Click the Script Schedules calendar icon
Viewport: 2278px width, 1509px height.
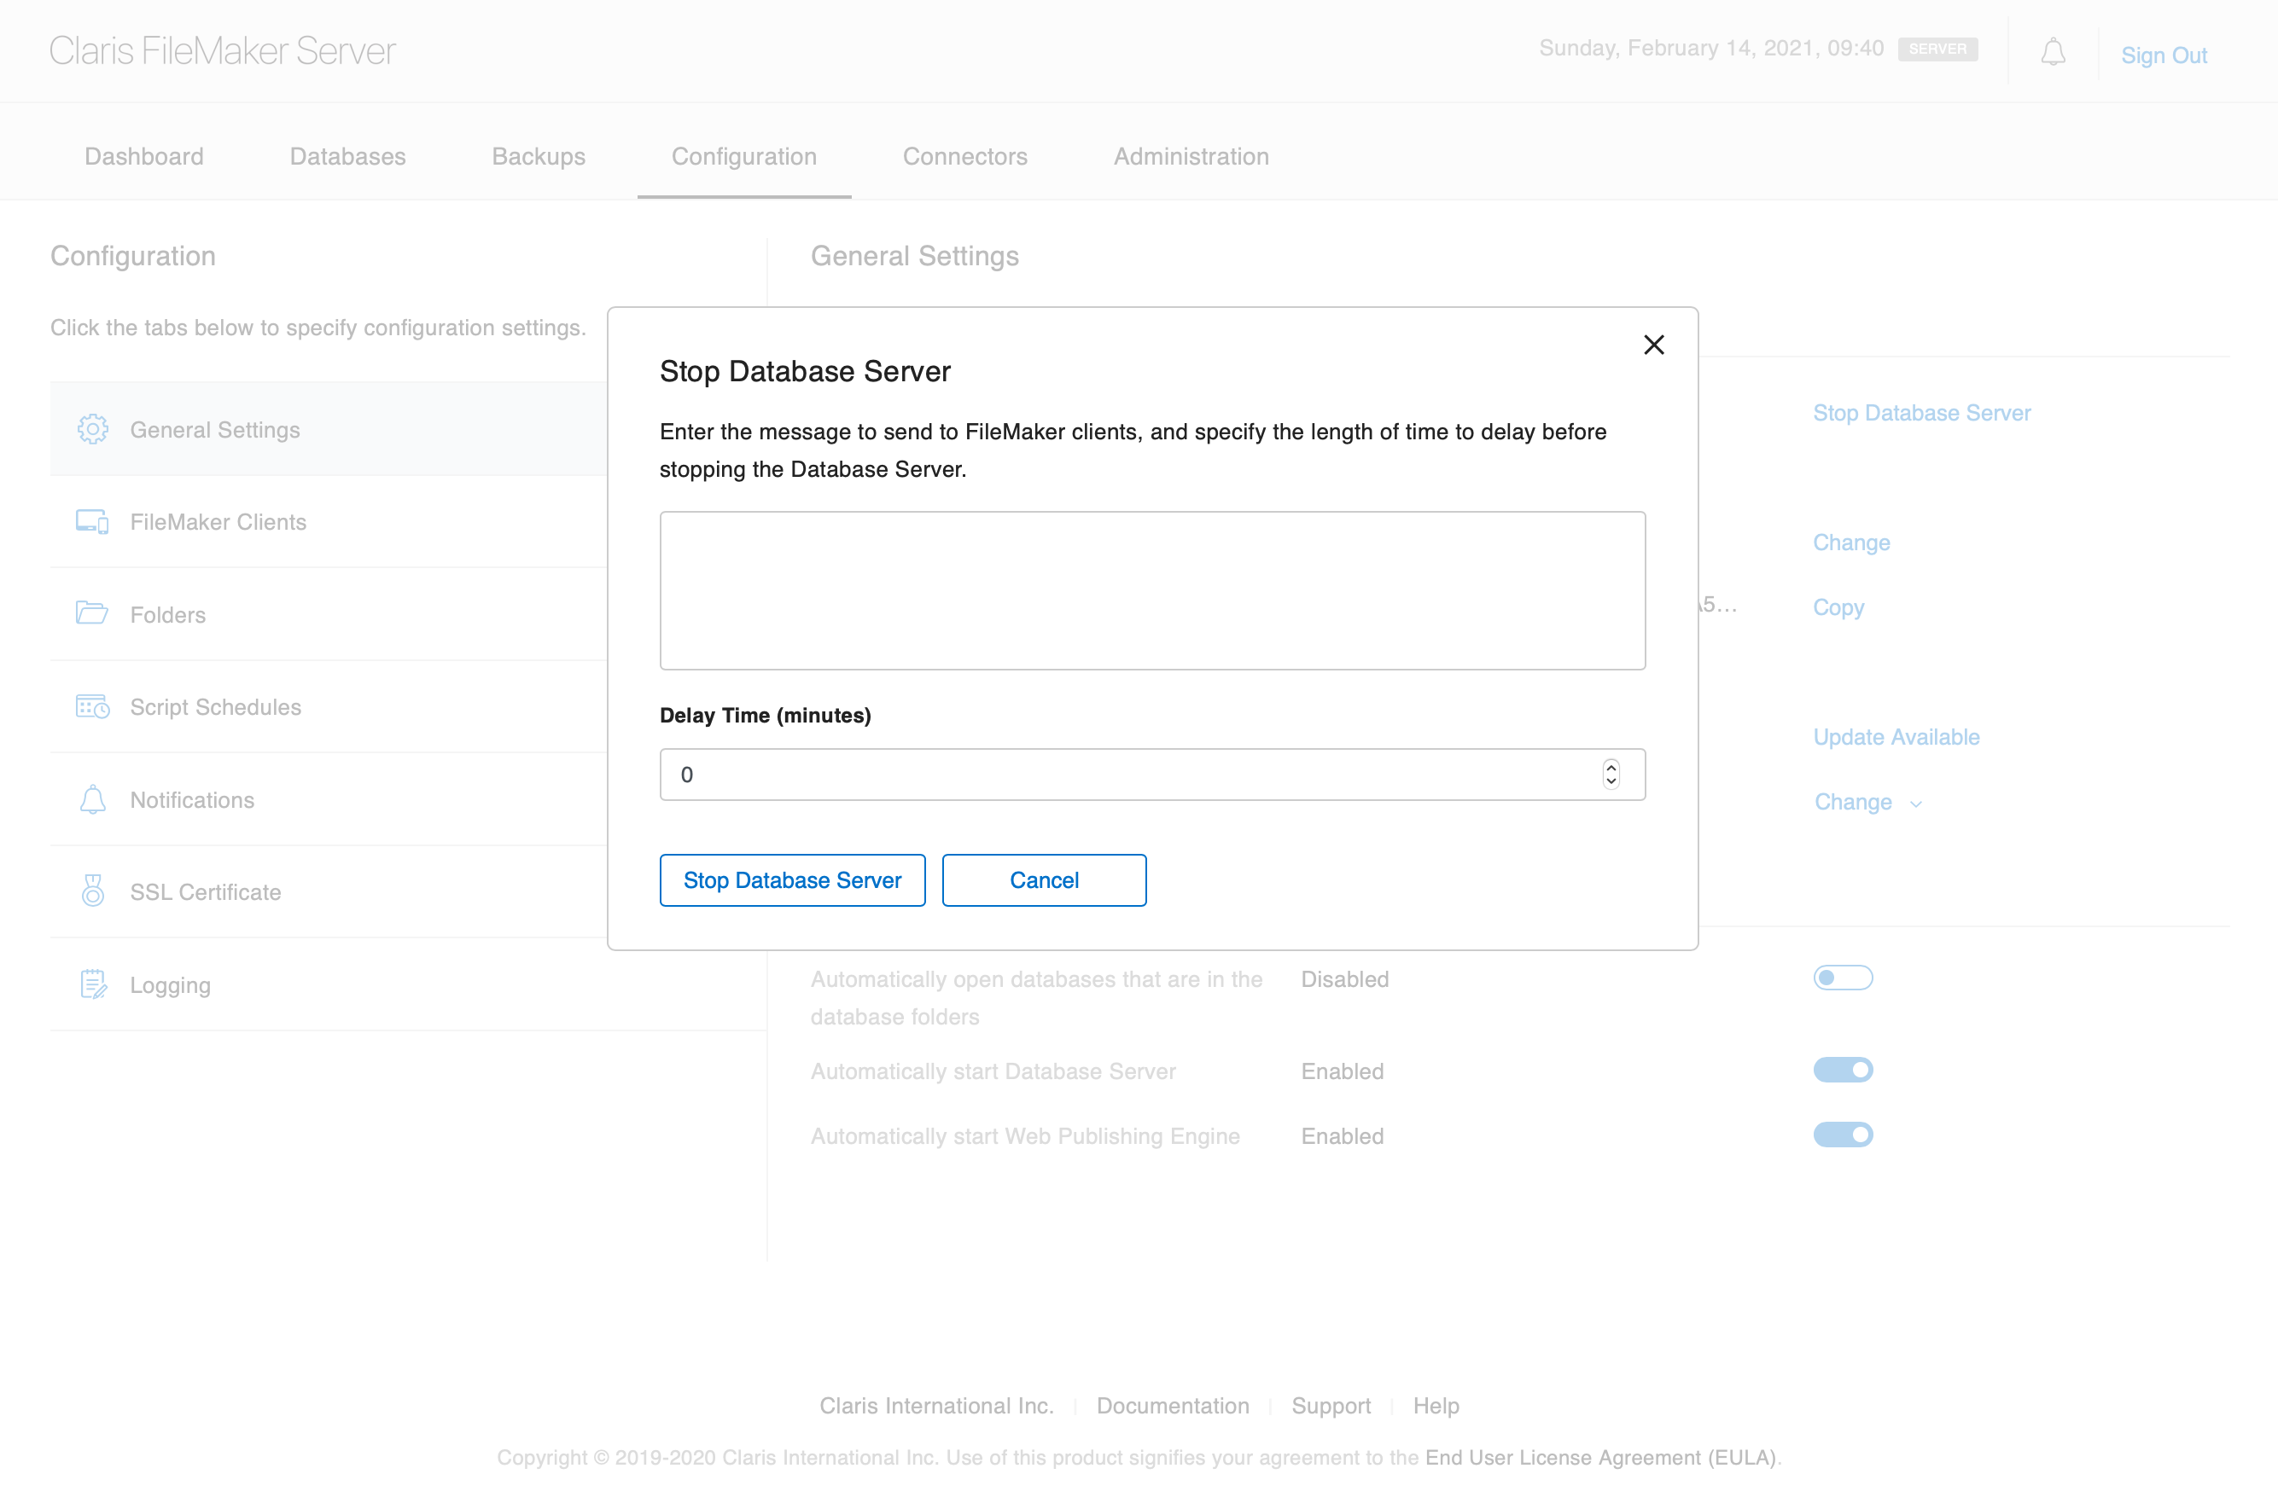(x=92, y=706)
